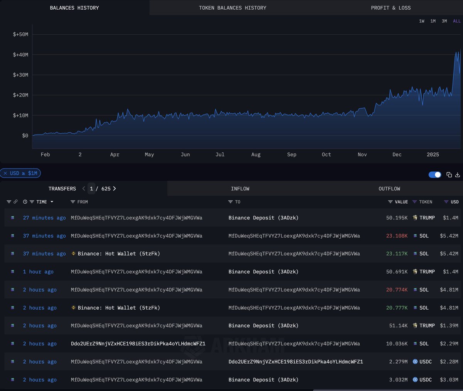Screen dimensions: 463x391
Task: Click the $2.29M USD value
Action: click(449, 344)
